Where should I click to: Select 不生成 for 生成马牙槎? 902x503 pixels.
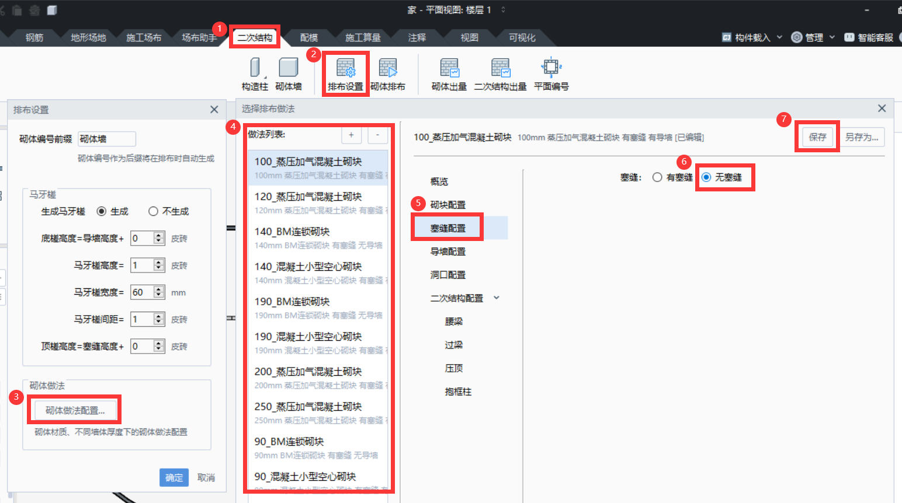153,211
